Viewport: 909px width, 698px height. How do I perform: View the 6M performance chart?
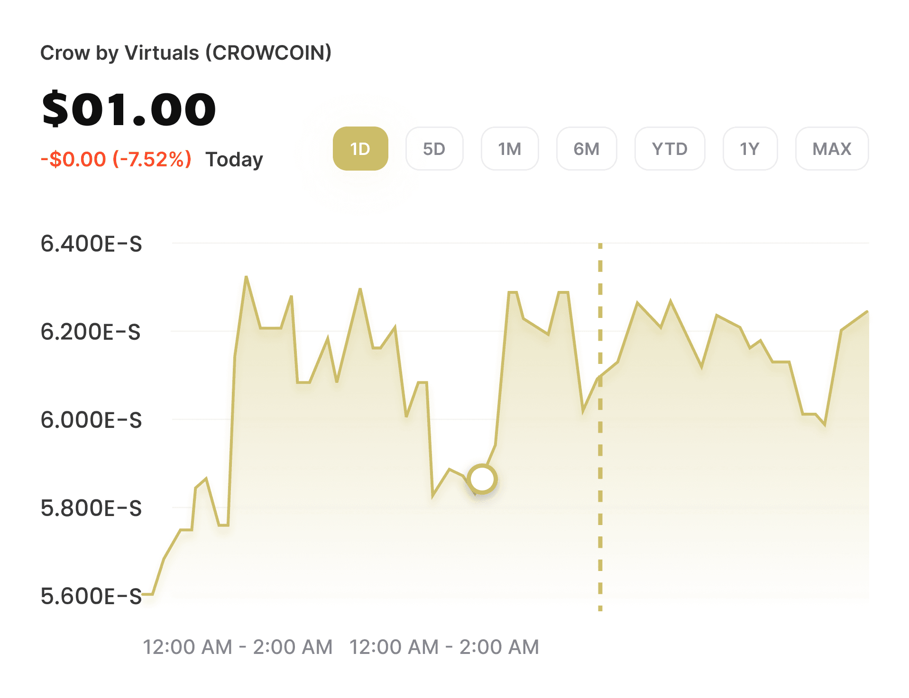tap(587, 149)
